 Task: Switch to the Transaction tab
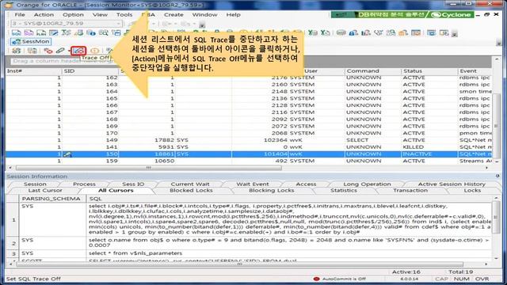click(410, 190)
